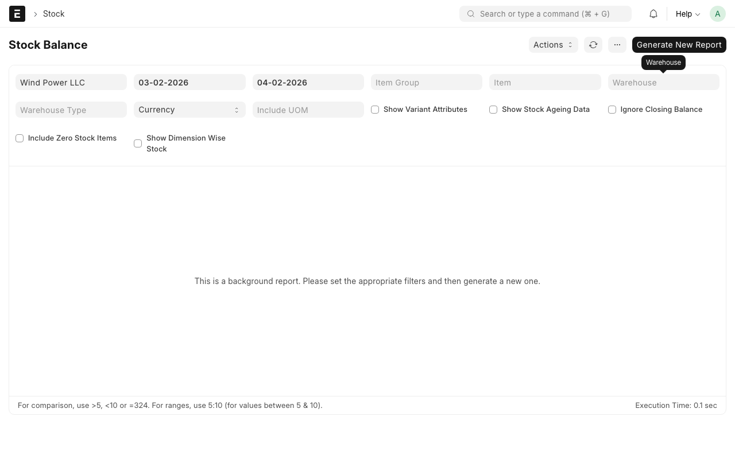Select the Wind Power LLC company field
The height and width of the screenshot is (459, 735).
71,83
